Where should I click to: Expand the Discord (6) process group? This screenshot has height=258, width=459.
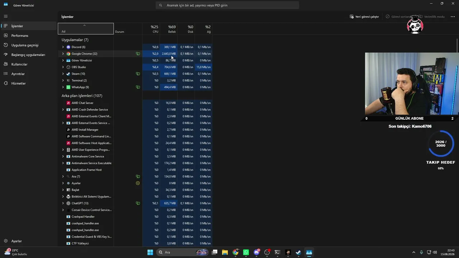point(63,47)
